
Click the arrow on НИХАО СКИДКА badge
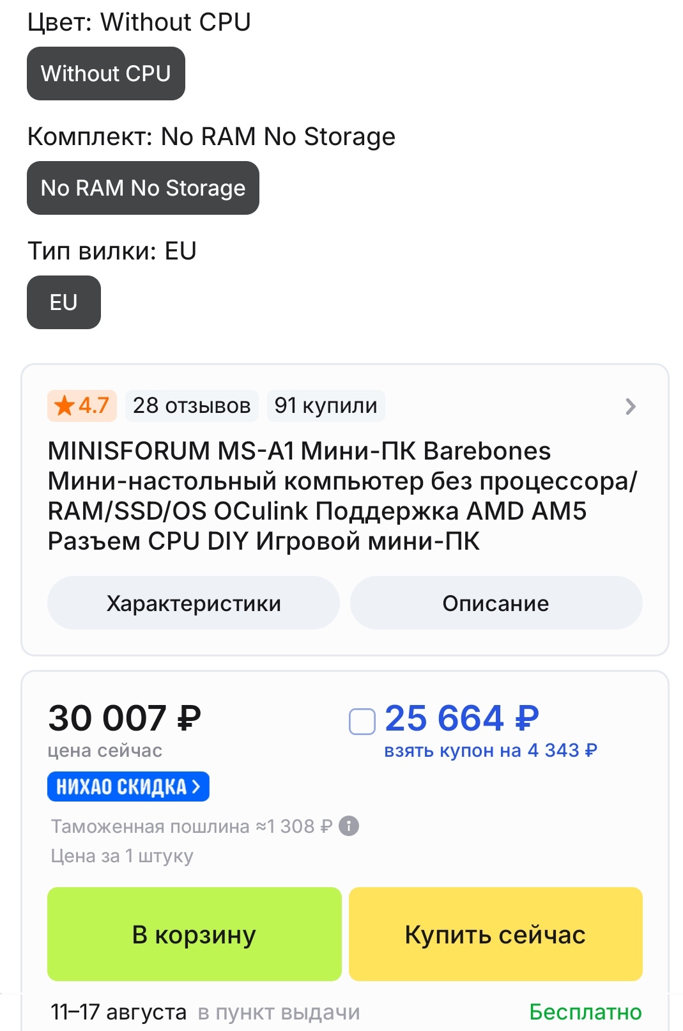(x=196, y=786)
